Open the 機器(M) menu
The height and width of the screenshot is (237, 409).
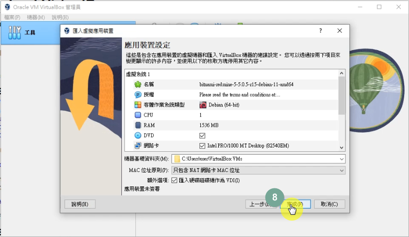(x=36, y=17)
